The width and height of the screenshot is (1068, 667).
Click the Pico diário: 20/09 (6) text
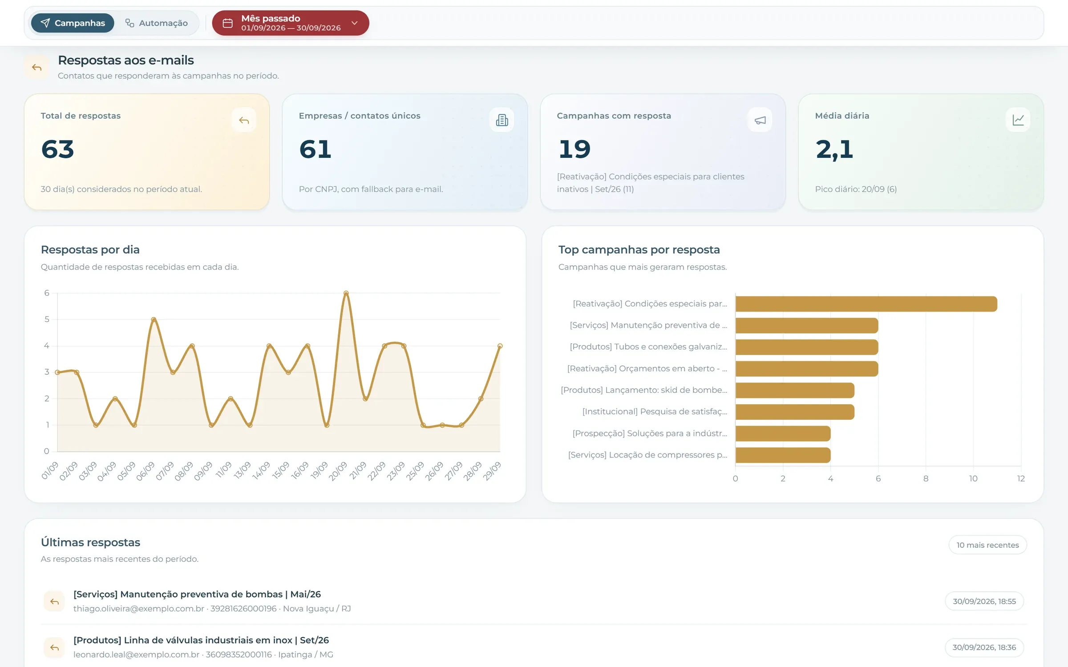(x=856, y=189)
